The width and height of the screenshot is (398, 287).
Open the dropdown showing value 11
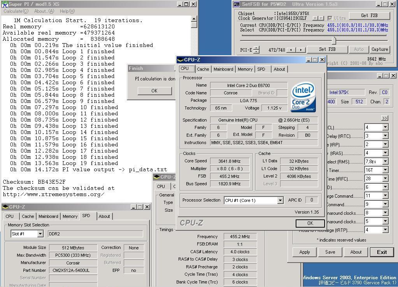coord(385,196)
